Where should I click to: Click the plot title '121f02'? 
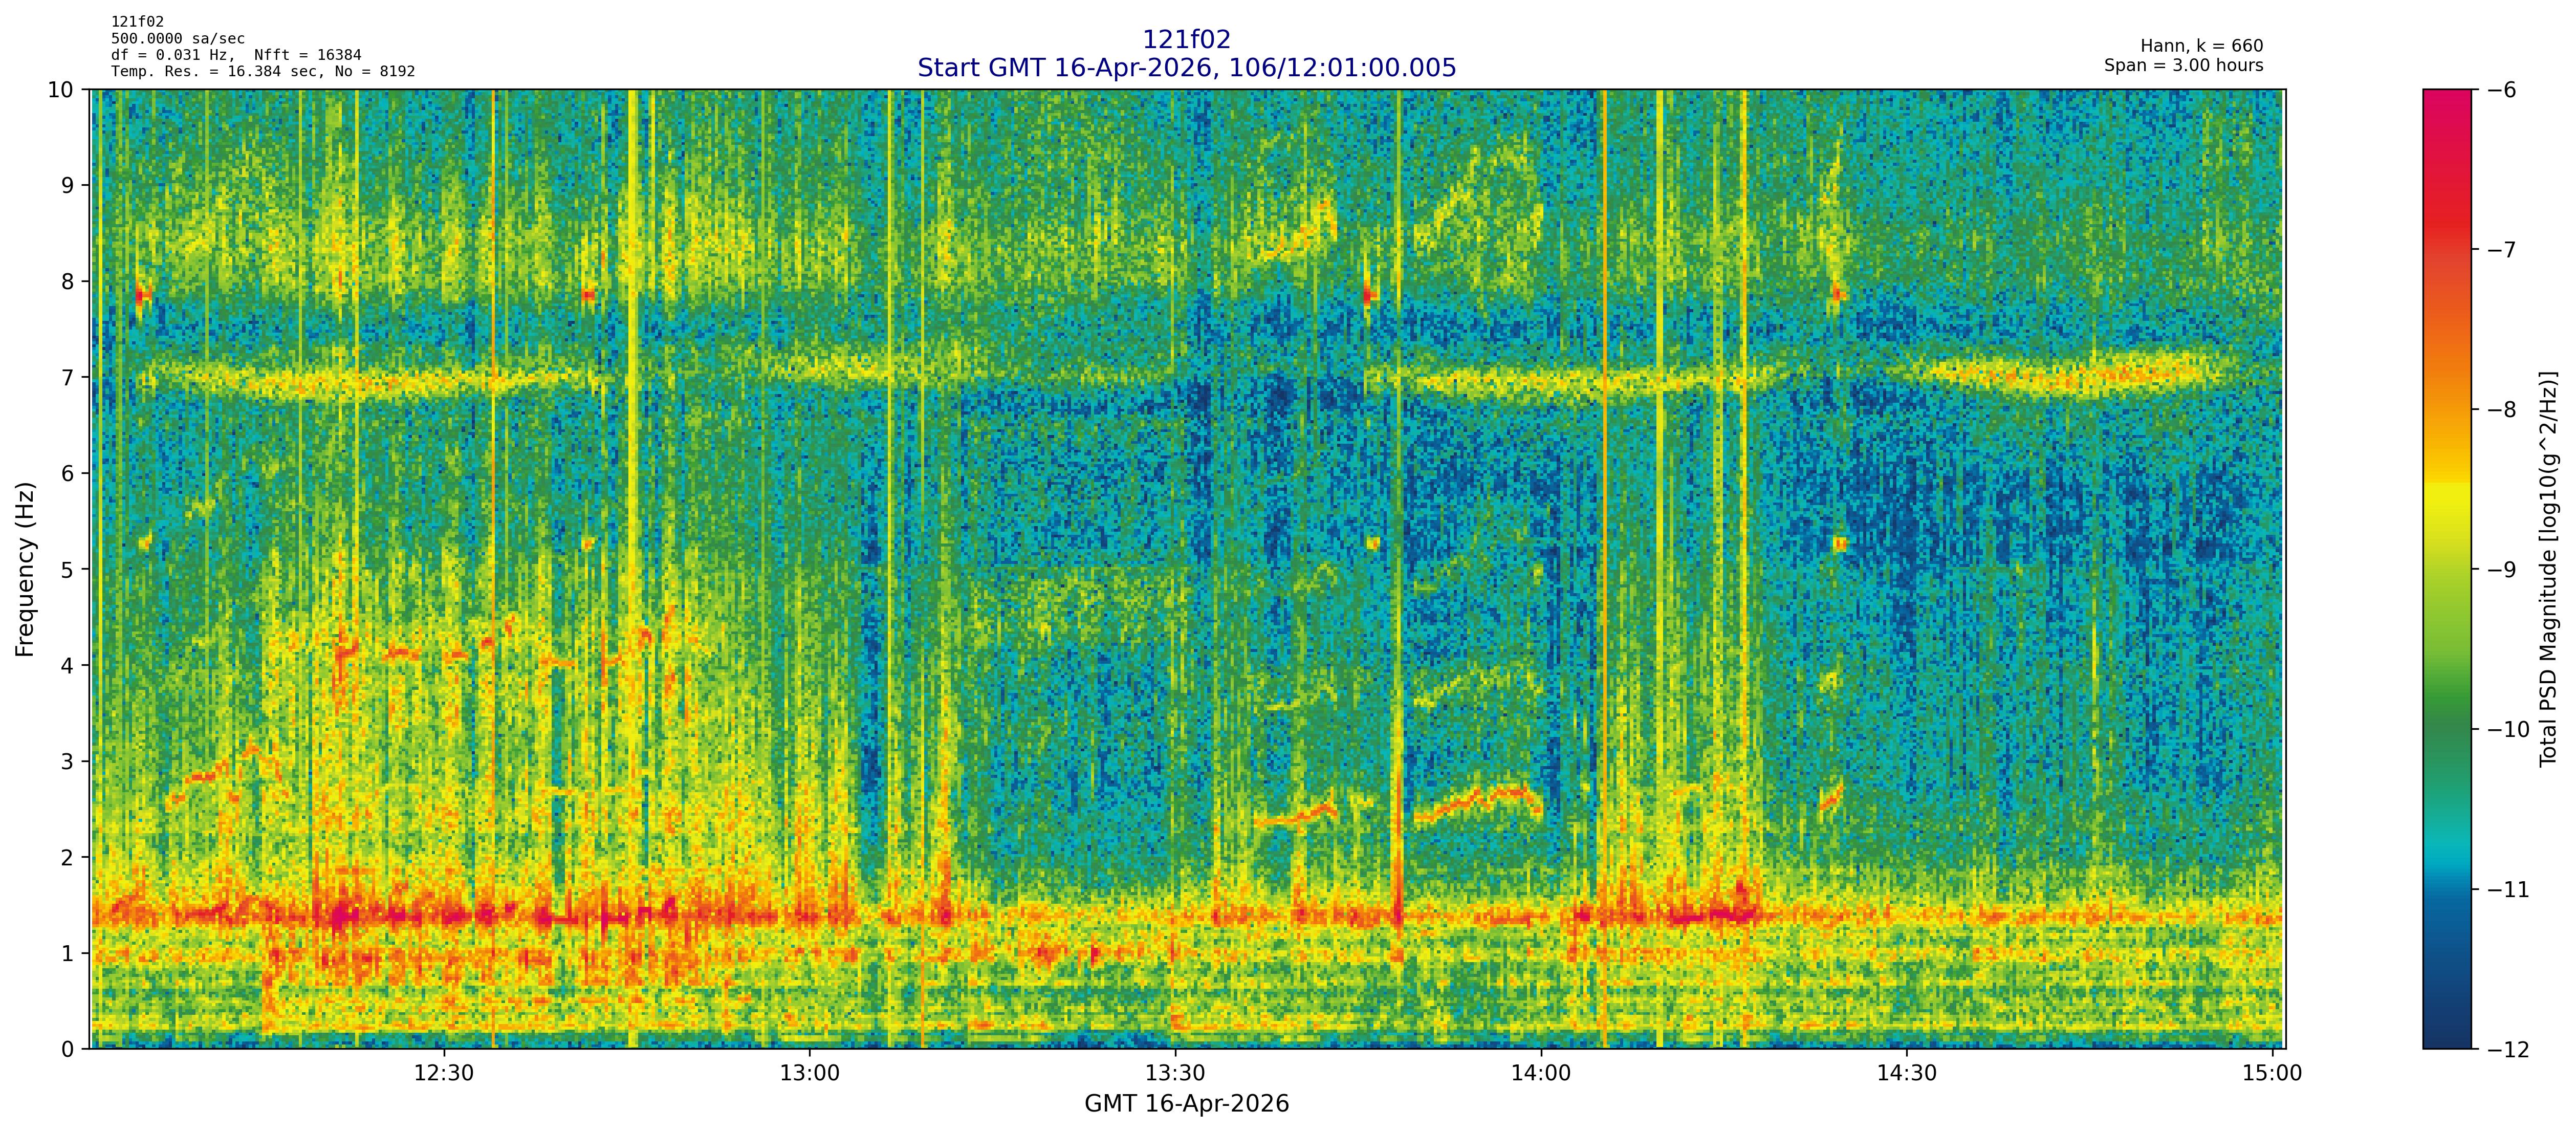(1186, 39)
